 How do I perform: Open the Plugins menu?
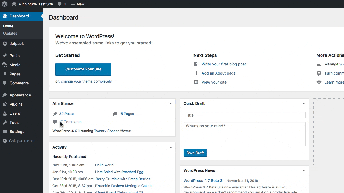point(21,104)
